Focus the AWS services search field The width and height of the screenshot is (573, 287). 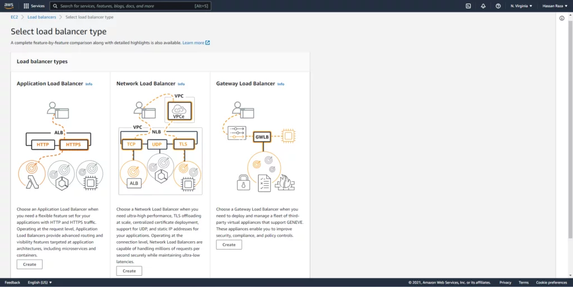[x=130, y=6]
